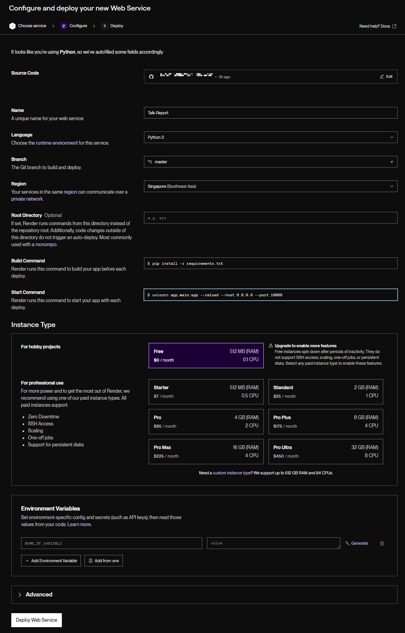
Task: Select the Pro Plus $175 instance type
Action: point(326,421)
